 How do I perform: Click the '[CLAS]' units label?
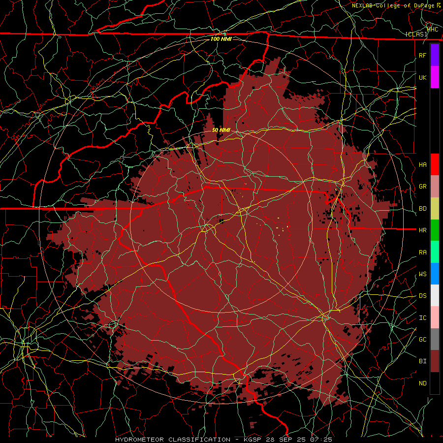coord(416,34)
